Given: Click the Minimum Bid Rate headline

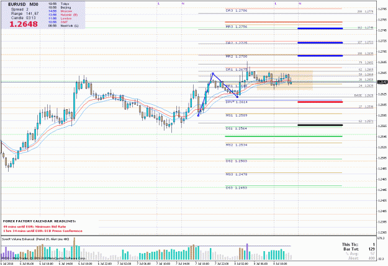Looking at the screenshot, I should tap(35, 226).
